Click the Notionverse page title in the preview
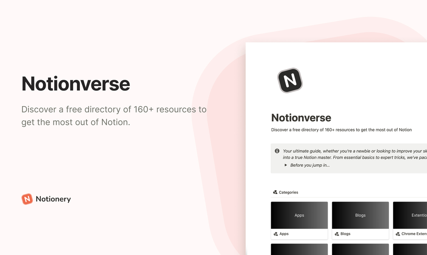Image resolution: width=427 pixels, height=255 pixels. click(x=301, y=118)
